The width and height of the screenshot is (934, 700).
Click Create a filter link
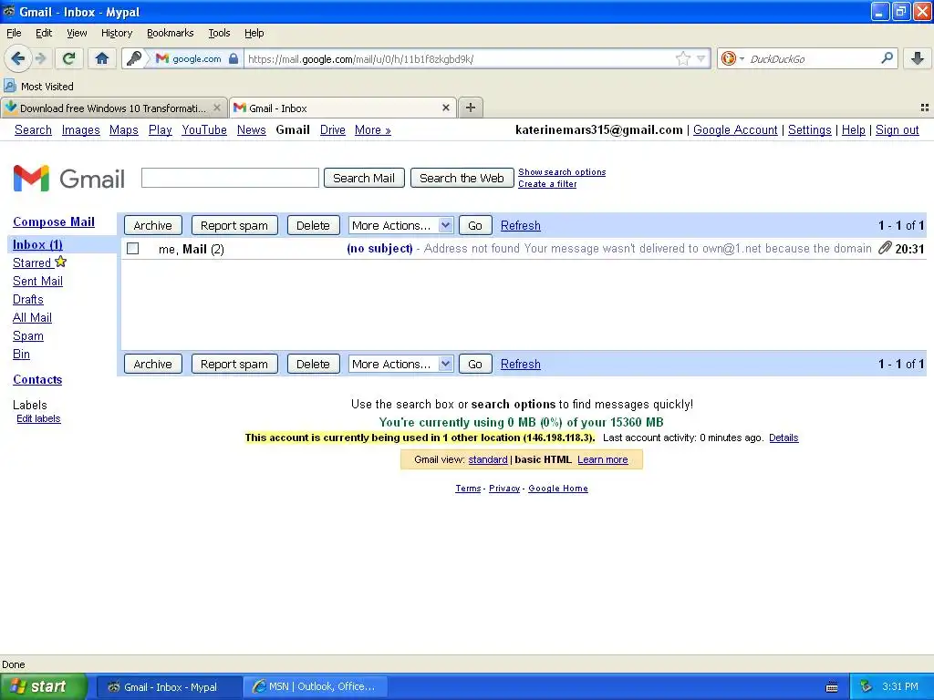pos(547,184)
